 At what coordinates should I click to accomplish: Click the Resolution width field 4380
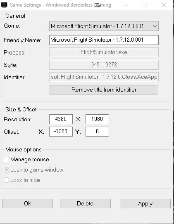pyautogui.click(x=61, y=119)
